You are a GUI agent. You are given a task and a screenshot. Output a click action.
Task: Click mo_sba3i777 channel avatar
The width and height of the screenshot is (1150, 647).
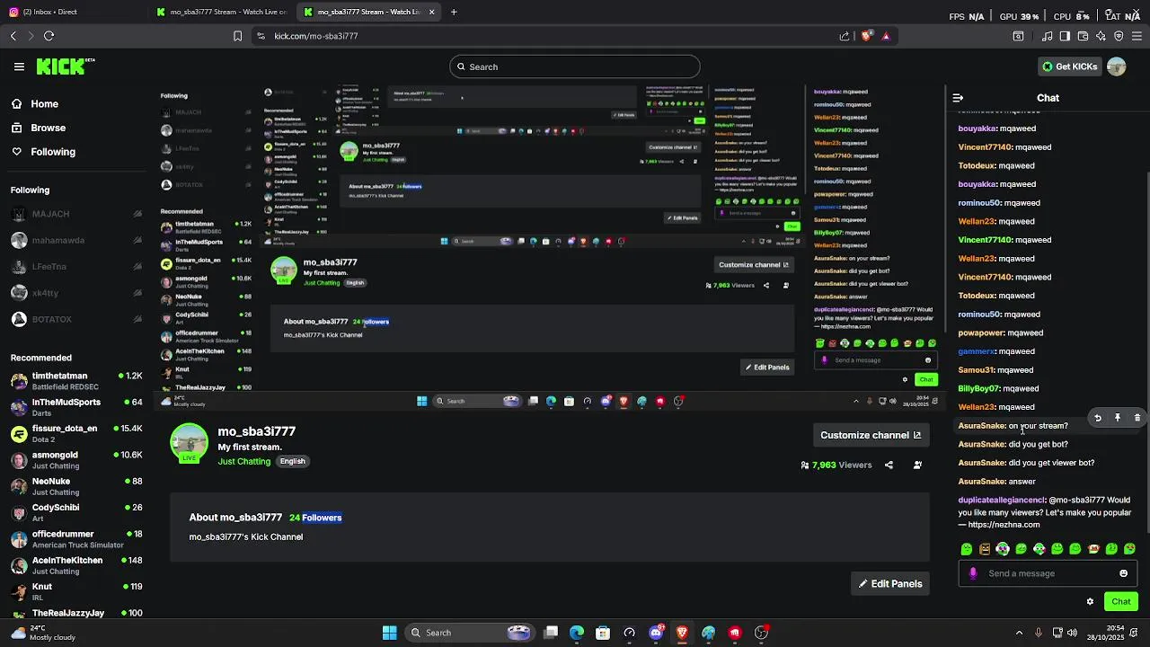189,443
